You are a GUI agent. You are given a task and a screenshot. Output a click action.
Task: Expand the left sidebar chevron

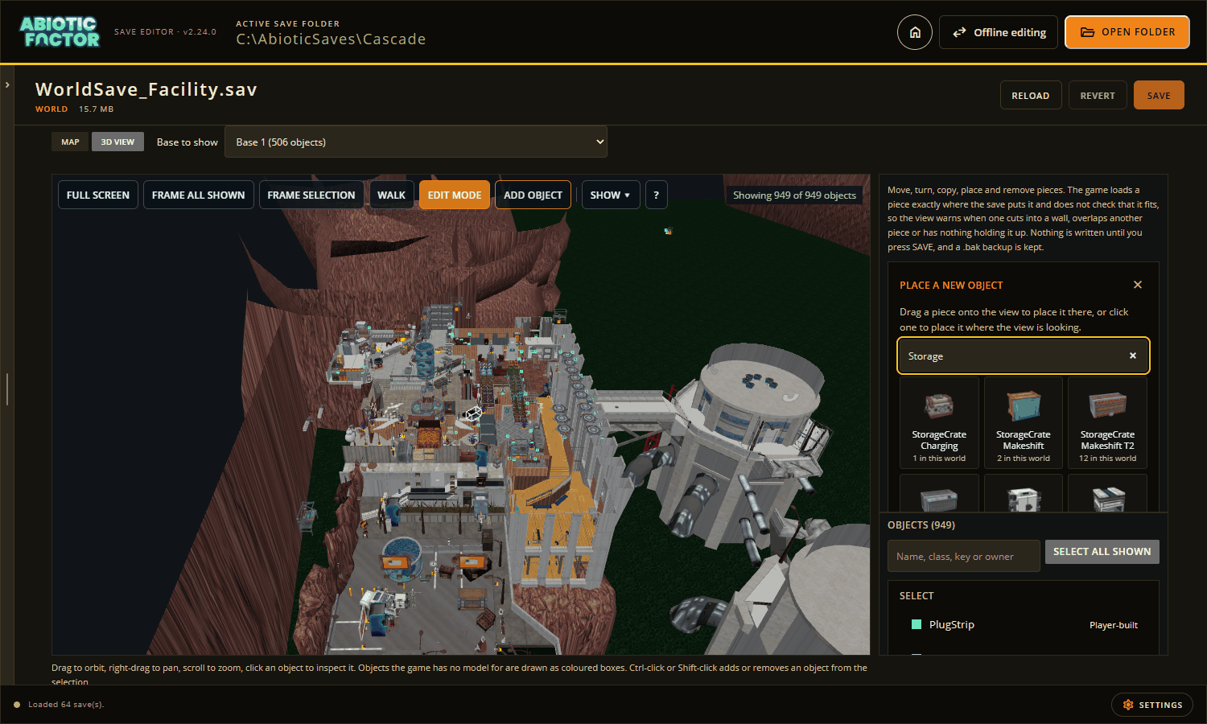coord(7,84)
